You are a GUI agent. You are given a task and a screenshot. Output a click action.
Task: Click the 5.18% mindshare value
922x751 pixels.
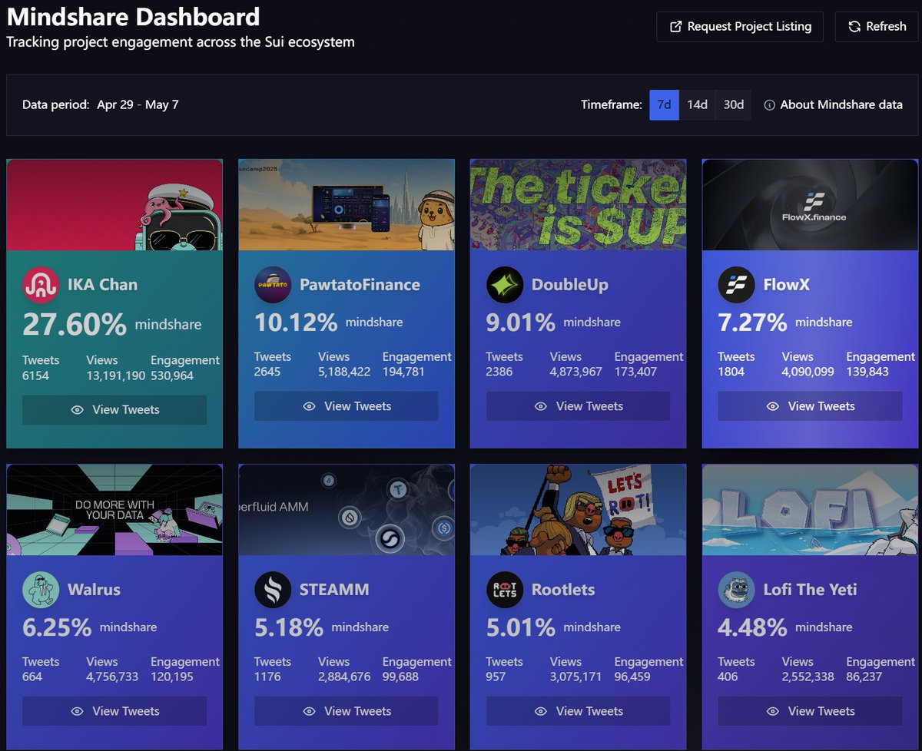(288, 627)
